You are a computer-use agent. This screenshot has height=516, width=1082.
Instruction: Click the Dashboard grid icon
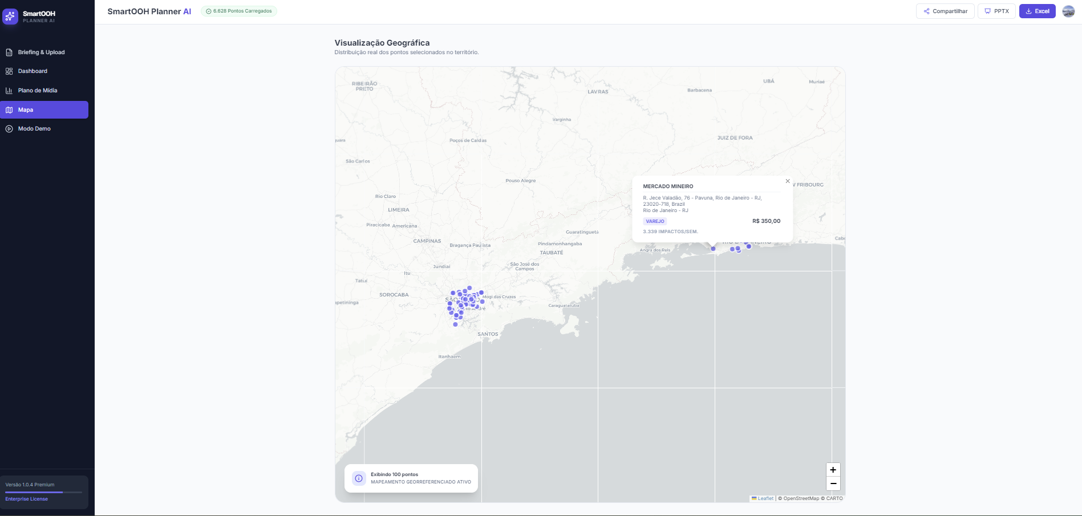point(9,71)
